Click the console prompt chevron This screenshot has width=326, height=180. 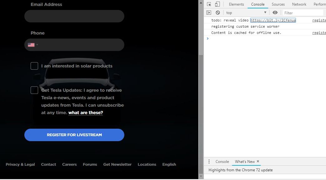click(x=207, y=39)
